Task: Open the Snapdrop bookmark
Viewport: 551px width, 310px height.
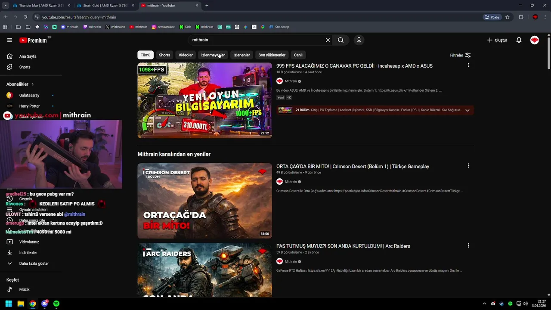Action: tap(279, 27)
